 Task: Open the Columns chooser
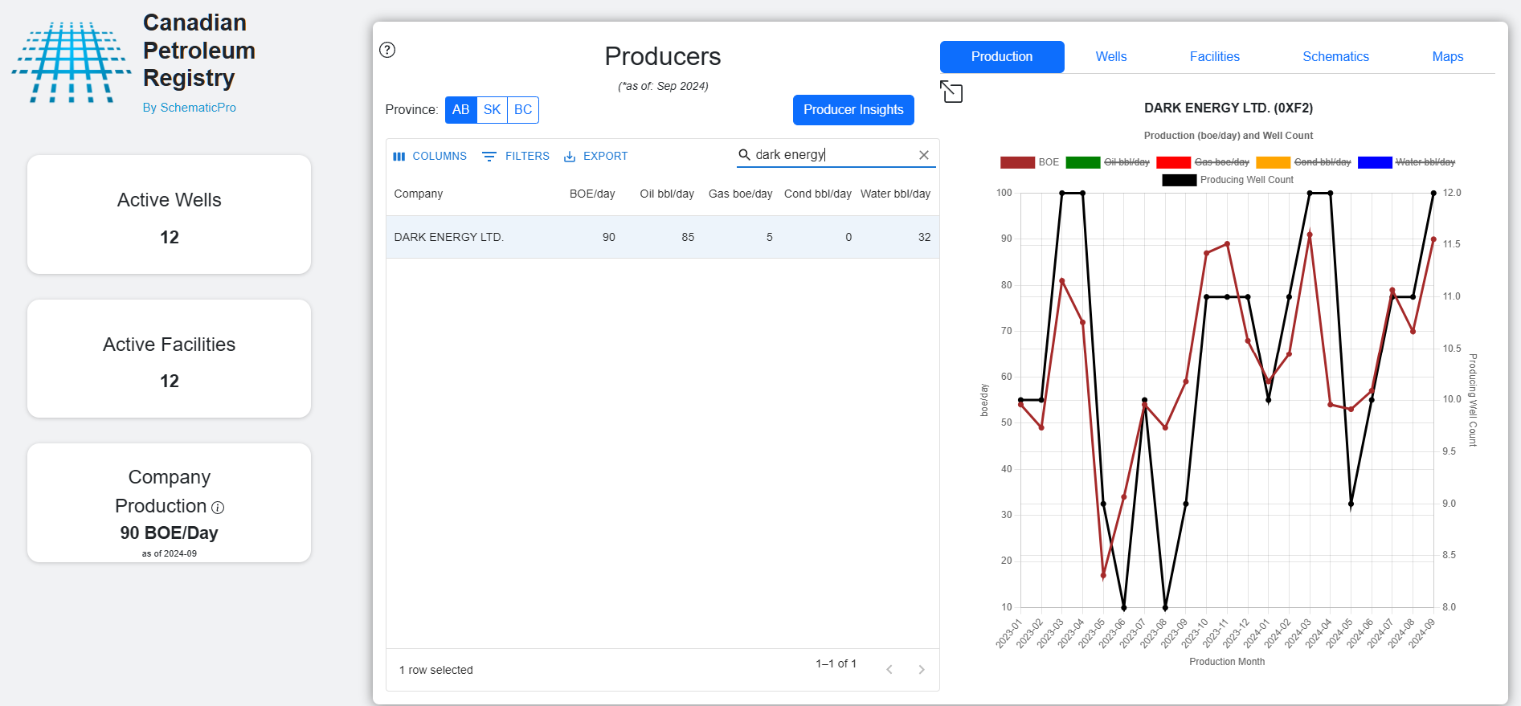[x=430, y=156]
